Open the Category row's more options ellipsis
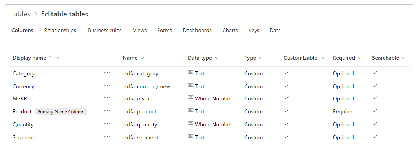Image resolution: width=418 pixels, height=155 pixels. pyautogui.click(x=107, y=73)
